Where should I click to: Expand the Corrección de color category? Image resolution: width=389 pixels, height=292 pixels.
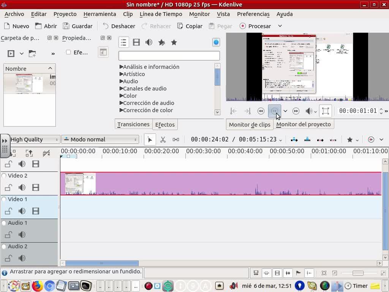point(121,110)
